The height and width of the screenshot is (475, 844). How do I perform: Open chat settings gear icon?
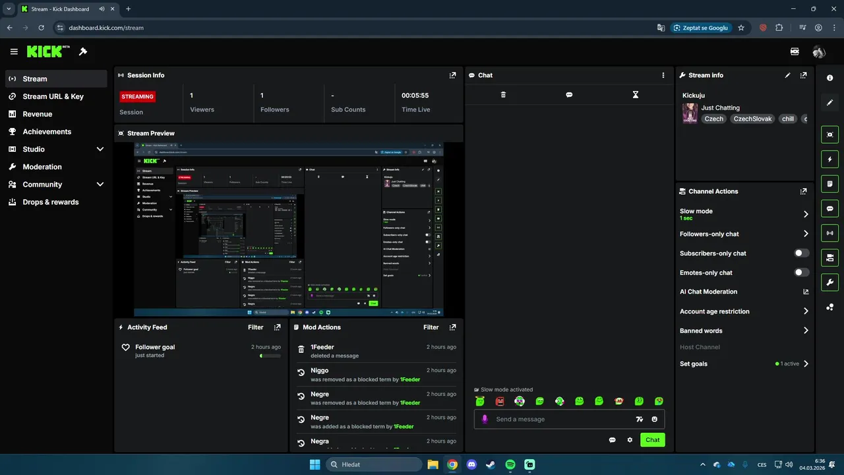[630, 440]
